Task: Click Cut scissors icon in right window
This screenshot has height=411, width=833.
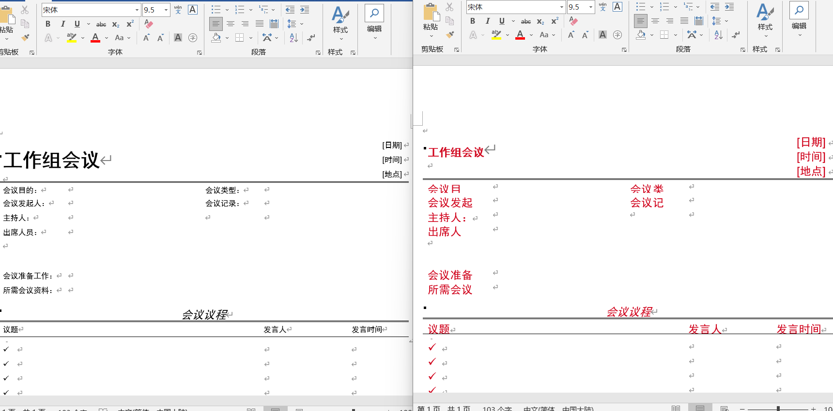Action: [x=449, y=7]
